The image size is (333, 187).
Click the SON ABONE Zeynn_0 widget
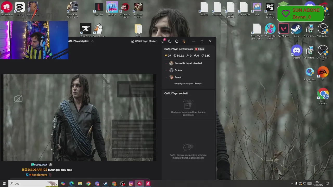(300, 14)
